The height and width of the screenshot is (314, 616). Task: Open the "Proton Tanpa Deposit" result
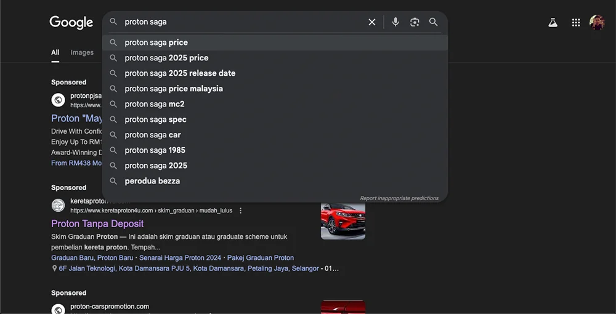[x=97, y=223]
